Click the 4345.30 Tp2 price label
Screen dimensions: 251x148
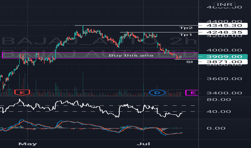click(x=223, y=26)
